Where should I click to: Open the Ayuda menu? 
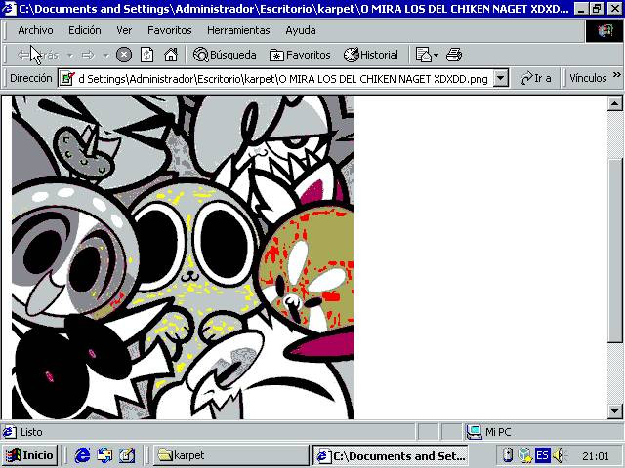301,30
